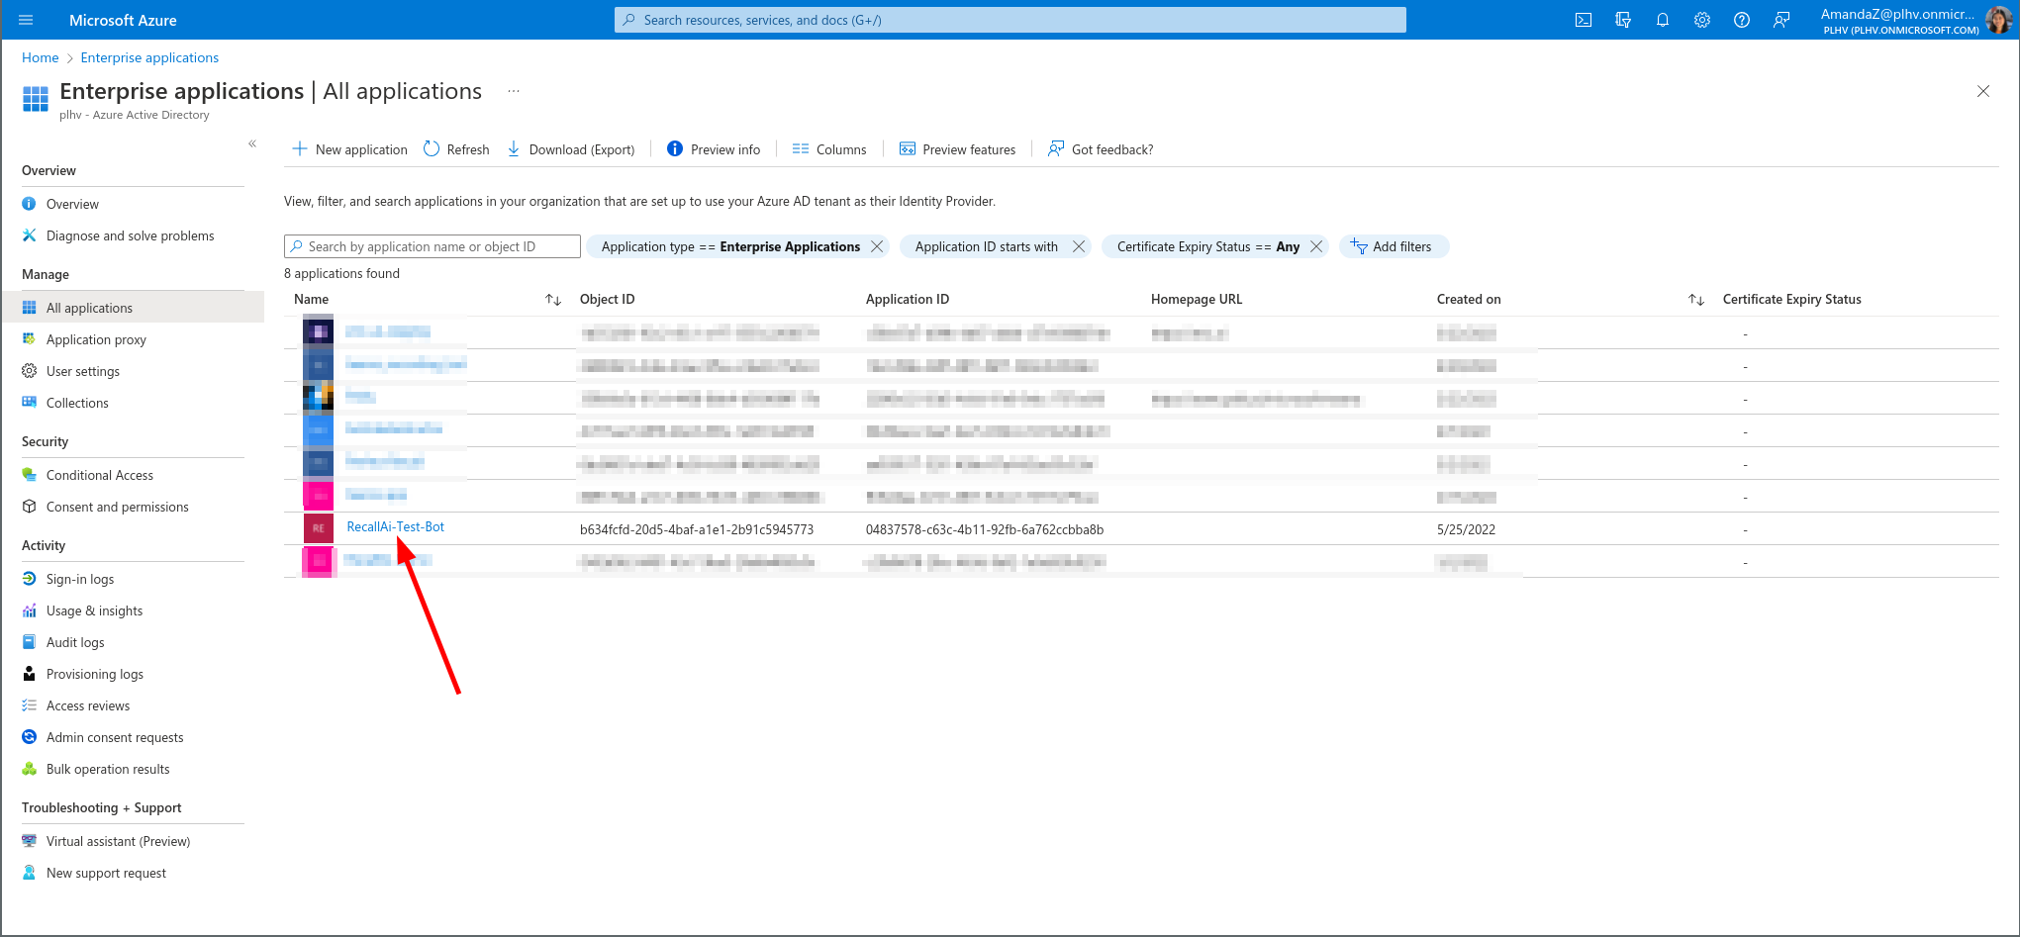This screenshot has height=937, width=2020.
Task: Open Cloud Shell from the top bar
Action: pos(1584,20)
